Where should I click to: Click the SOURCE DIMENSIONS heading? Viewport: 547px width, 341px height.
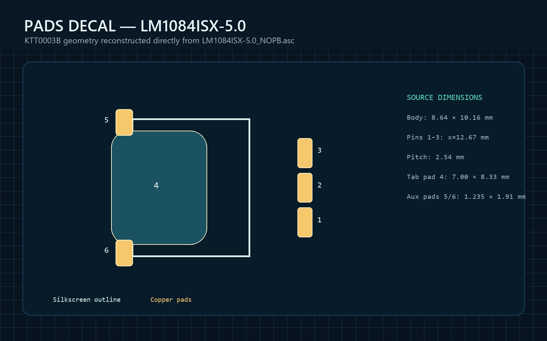pos(444,98)
